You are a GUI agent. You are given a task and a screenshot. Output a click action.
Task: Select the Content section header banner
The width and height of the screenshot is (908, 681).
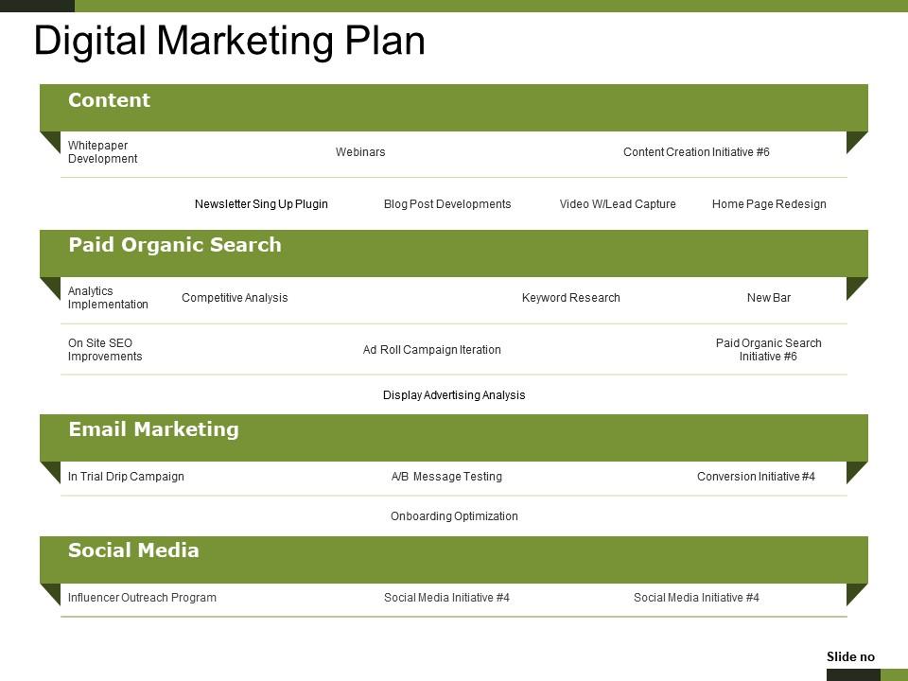point(453,108)
